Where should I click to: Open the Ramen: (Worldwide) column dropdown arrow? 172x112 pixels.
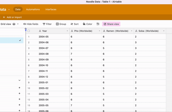pyautogui.click(x=132, y=31)
